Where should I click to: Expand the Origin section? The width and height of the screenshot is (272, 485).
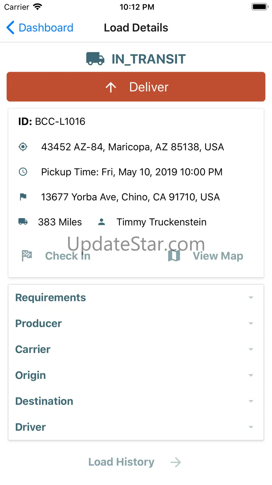point(136,375)
